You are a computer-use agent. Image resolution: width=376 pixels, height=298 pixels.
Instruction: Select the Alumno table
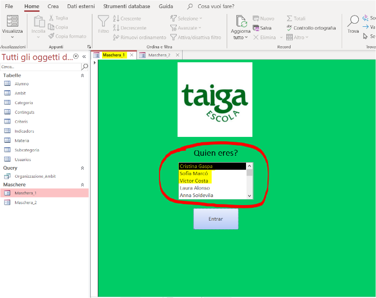[21, 84]
